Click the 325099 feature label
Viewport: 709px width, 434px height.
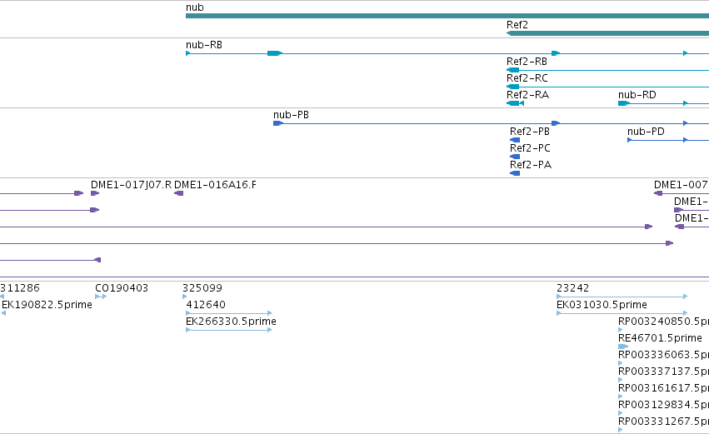click(202, 288)
